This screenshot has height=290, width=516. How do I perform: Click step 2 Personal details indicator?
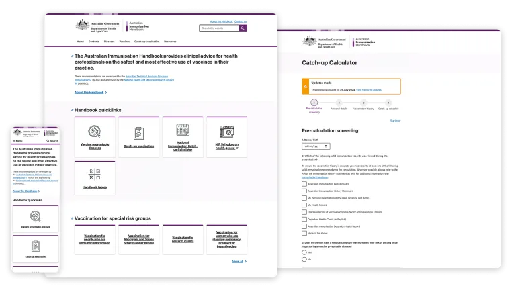tap(339, 103)
